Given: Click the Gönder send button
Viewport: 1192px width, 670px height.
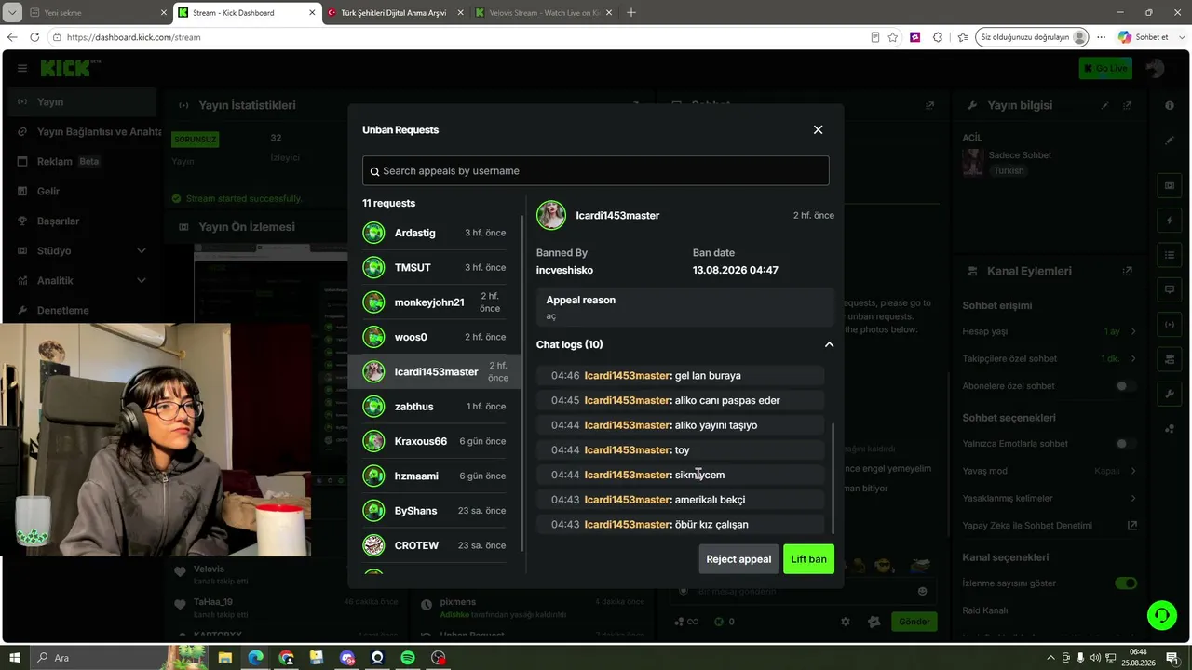Looking at the screenshot, I should (x=914, y=622).
